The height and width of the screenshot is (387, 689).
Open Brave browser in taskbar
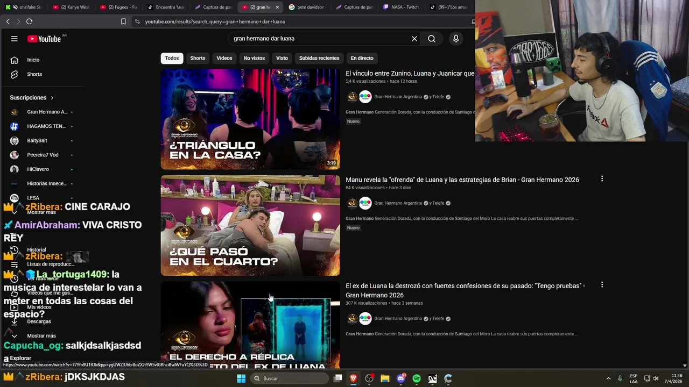[353, 378]
